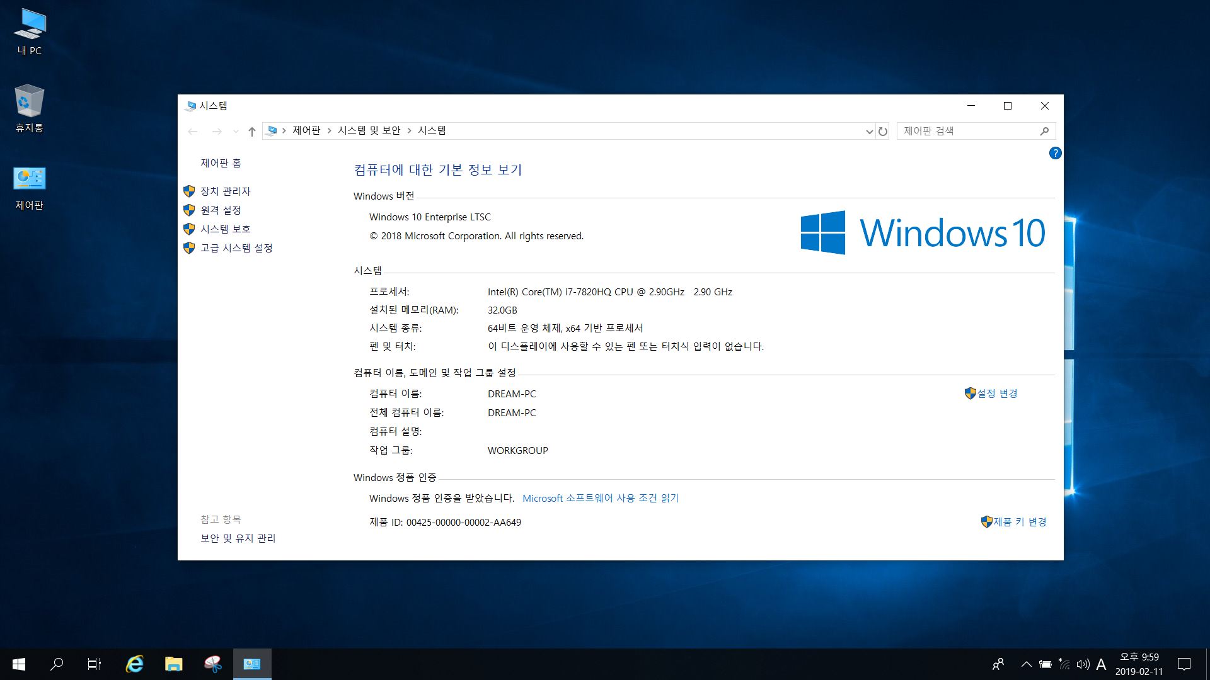
Task: Open the People icon in system tray
Action: 998,664
